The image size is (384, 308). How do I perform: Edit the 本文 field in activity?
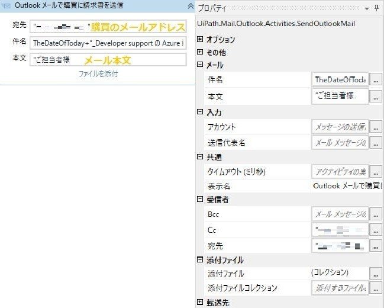coord(108,60)
